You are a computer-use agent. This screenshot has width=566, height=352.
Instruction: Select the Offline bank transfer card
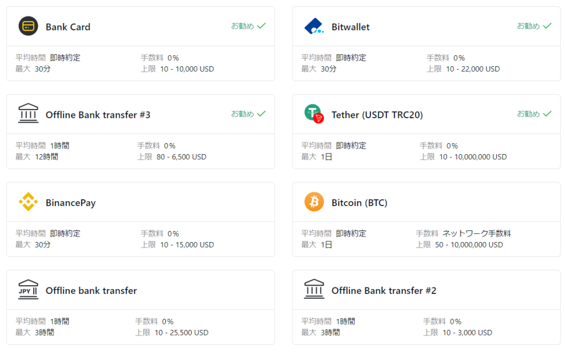click(x=140, y=307)
